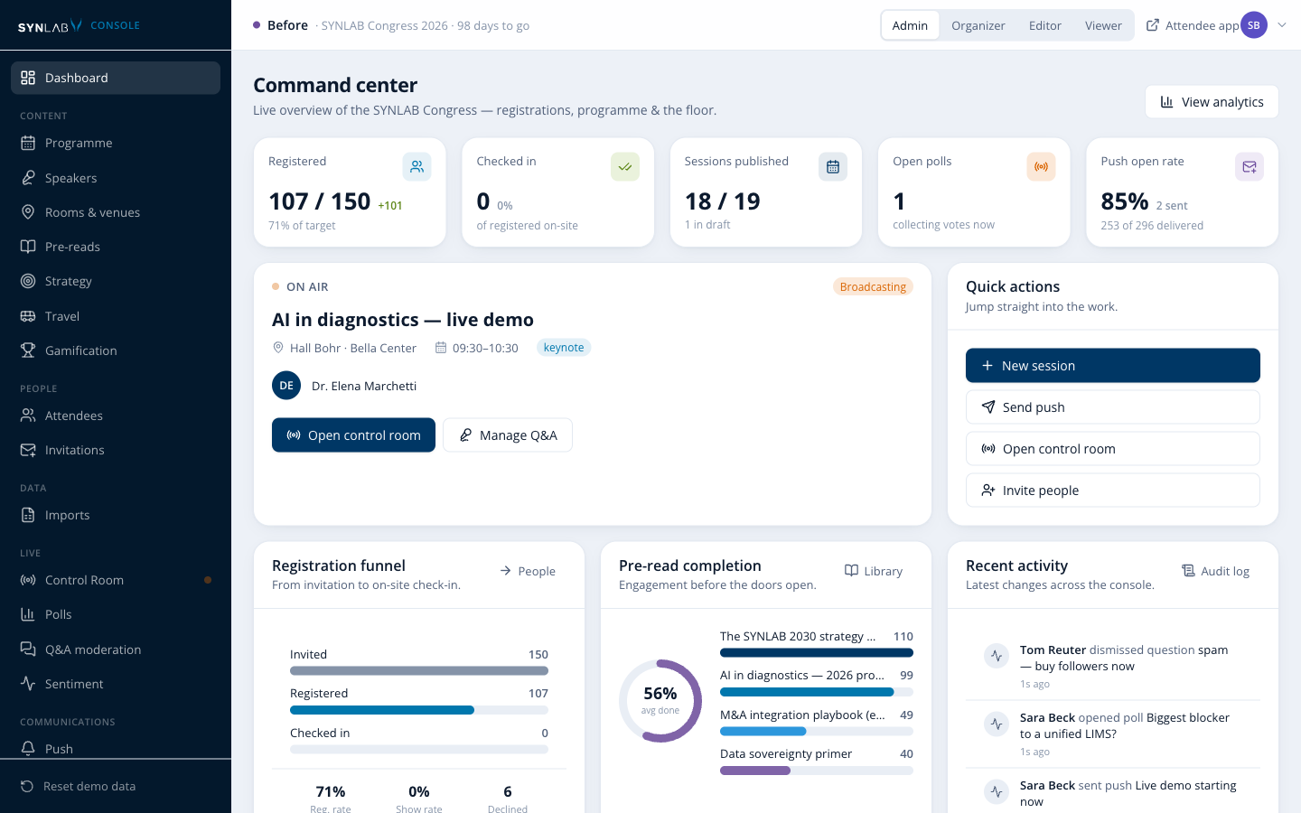Click Sara Beck opened poll activity
The width and height of the screenshot is (1301, 813).
point(1113,734)
